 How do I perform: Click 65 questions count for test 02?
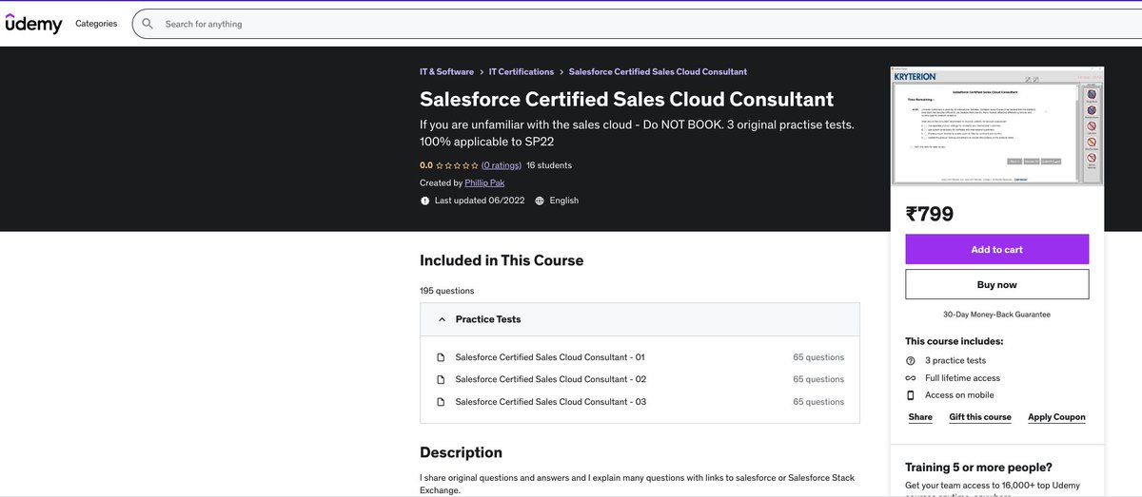click(818, 379)
